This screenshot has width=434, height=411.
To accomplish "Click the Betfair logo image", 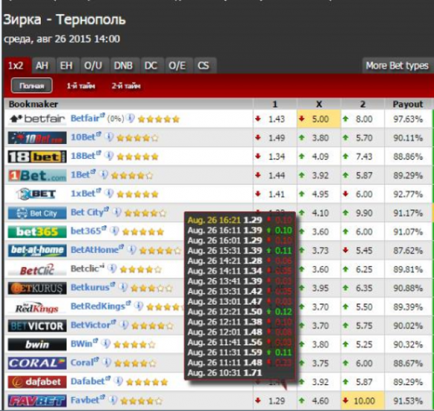I will pyautogui.click(x=37, y=119).
